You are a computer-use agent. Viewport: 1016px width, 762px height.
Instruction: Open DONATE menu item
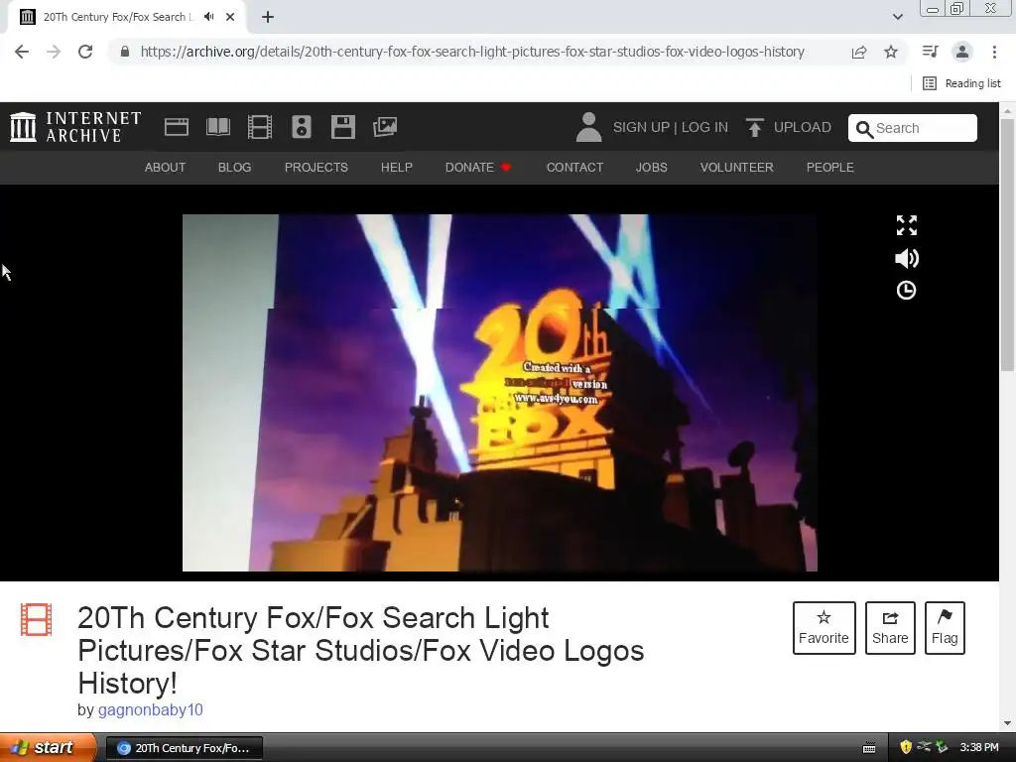477,167
